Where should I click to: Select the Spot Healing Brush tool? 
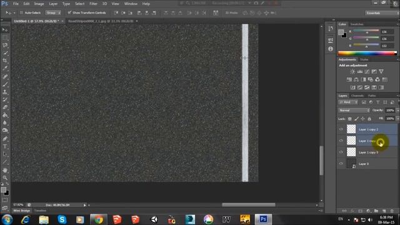point(5,76)
